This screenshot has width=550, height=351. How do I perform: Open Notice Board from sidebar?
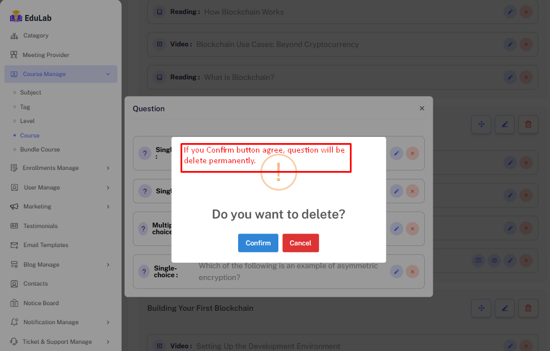pyautogui.click(x=41, y=303)
